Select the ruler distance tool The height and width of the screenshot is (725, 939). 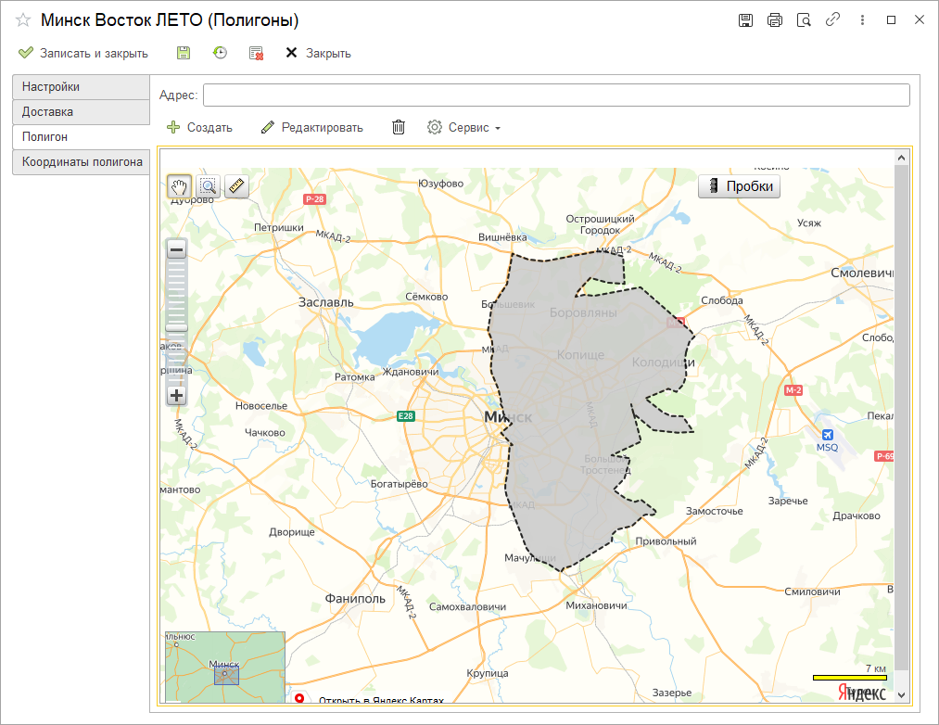(x=236, y=186)
